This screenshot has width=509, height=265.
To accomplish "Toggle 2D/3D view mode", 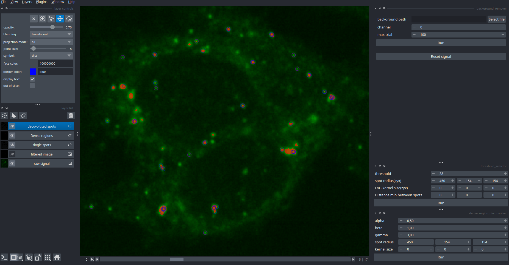I will tap(16, 257).
